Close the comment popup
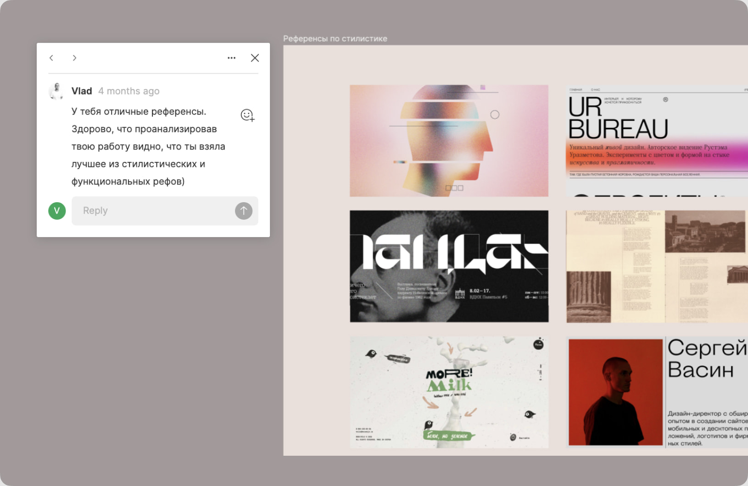This screenshot has height=486, width=748. [255, 58]
